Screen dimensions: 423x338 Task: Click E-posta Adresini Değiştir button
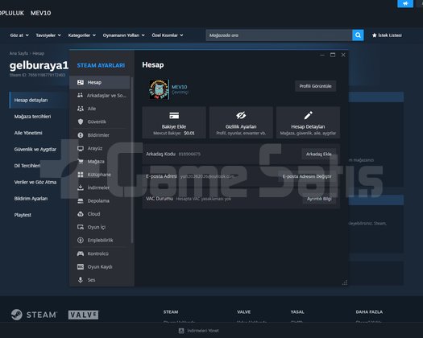[x=307, y=176]
